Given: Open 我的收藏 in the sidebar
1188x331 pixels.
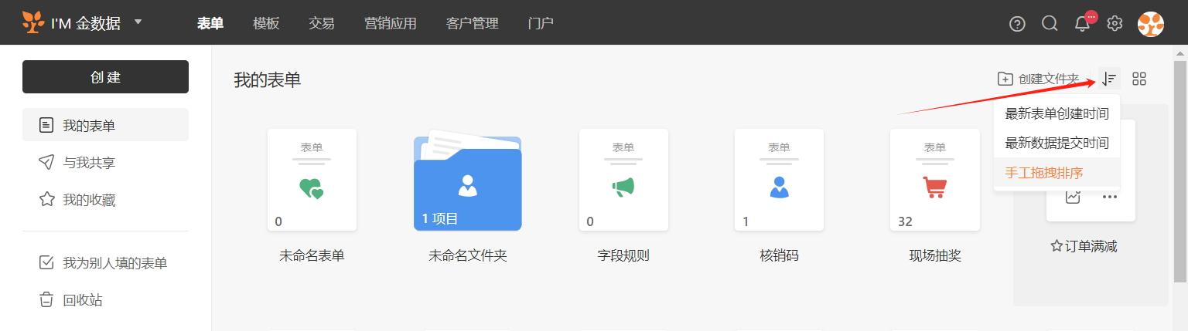Looking at the screenshot, I should click(105, 200).
